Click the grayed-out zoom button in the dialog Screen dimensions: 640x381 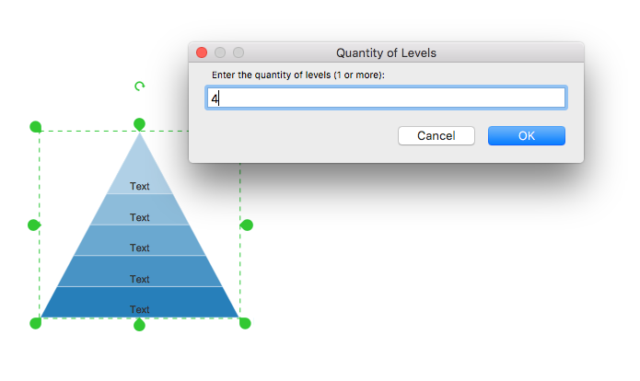239,53
